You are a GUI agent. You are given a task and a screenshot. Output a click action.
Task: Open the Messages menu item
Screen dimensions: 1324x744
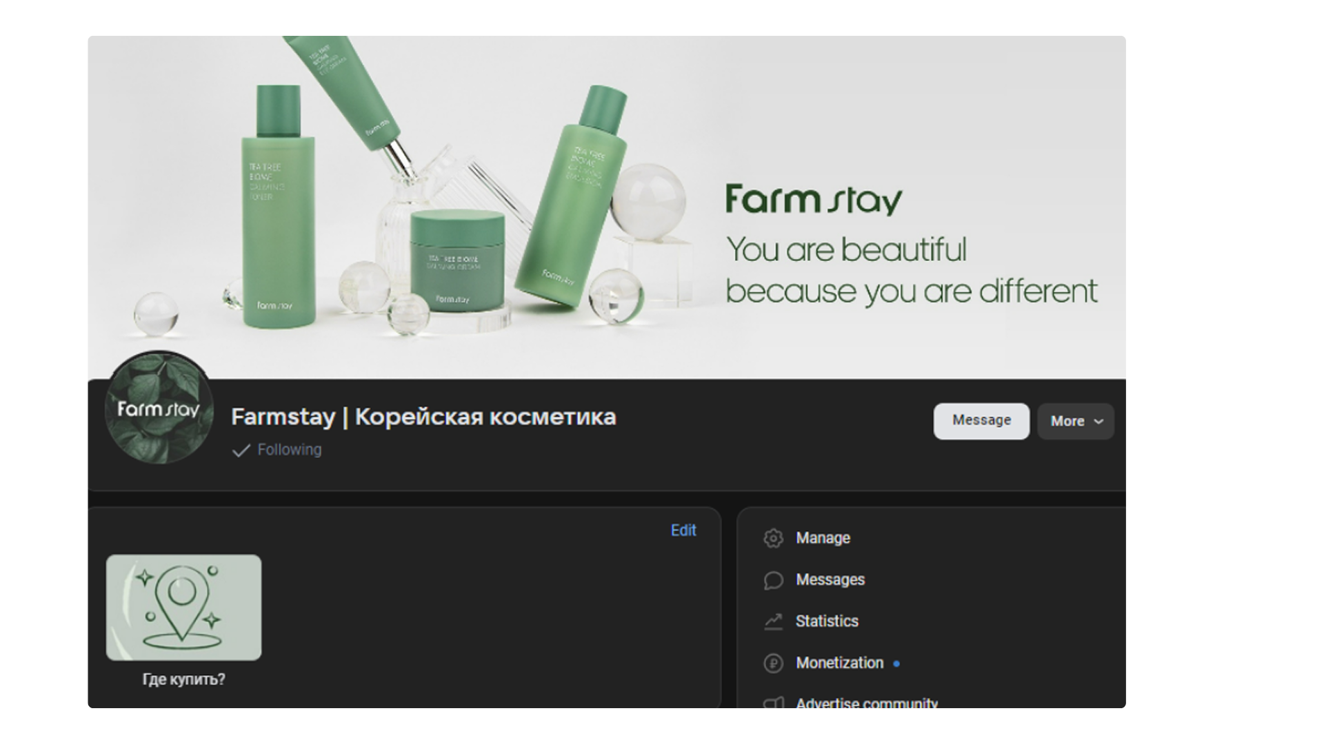[830, 580]
